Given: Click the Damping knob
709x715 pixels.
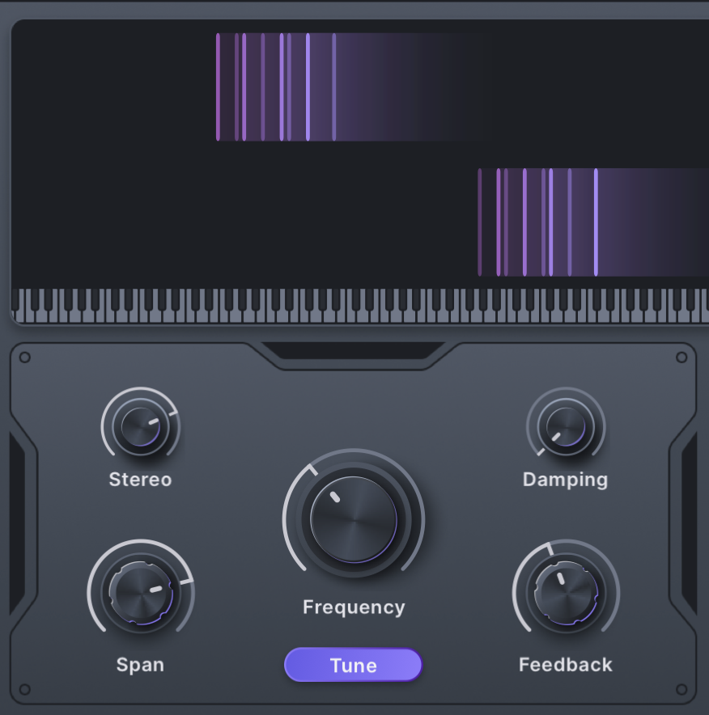Looking at the screenshot, I should (566, 425).
